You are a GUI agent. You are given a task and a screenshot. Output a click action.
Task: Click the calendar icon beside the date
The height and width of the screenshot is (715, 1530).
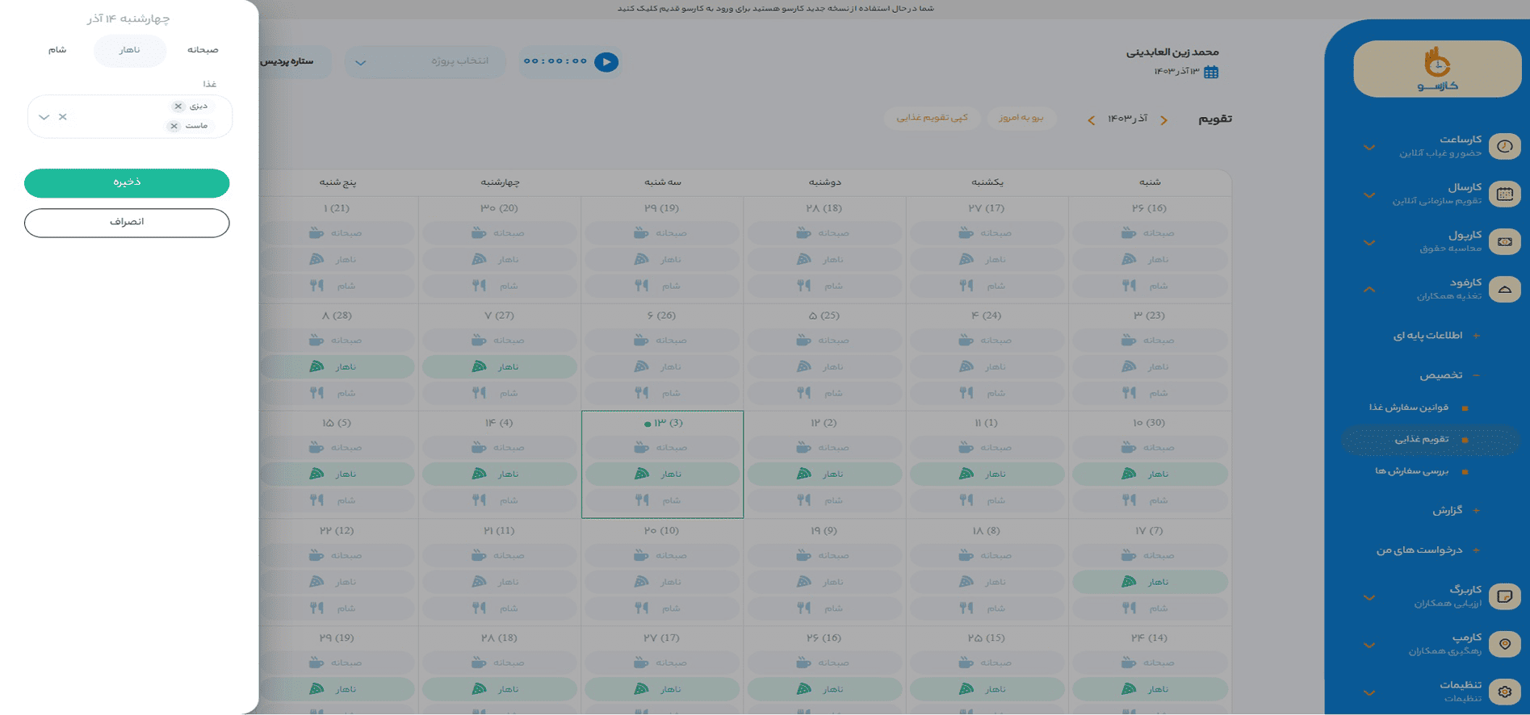(x=1211, y=72)
